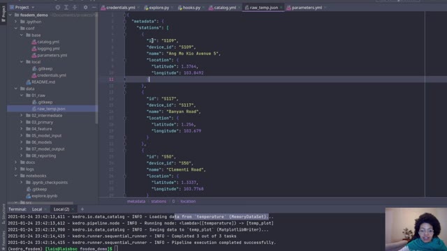Fold the first location block in gutter
Screen dimensions: 447x251
pyautogui.click(x=124, y=60)
